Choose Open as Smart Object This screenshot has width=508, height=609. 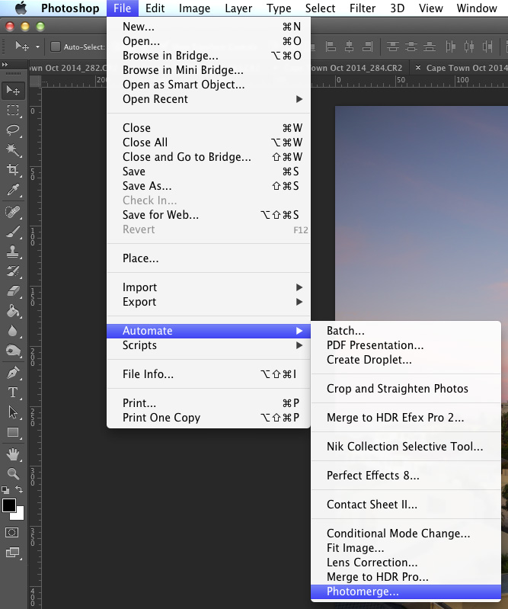click(209, 85)
